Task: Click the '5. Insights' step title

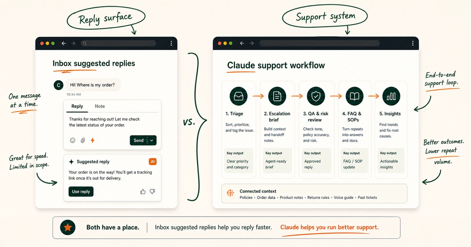Action: 390,114
